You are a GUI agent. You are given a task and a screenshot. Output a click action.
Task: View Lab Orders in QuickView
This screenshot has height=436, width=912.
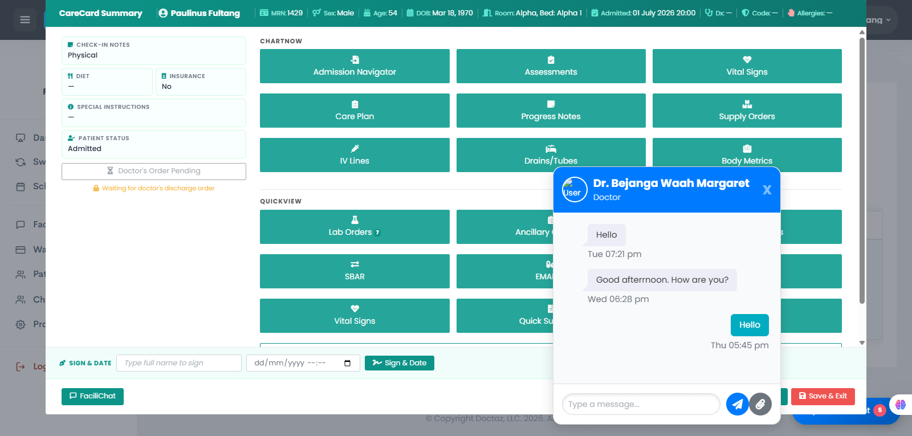tap(355, 227)
